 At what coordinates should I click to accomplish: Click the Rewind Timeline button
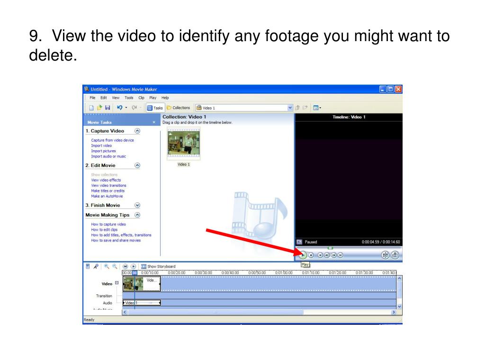pyautogui.click(x=125, y=267)
